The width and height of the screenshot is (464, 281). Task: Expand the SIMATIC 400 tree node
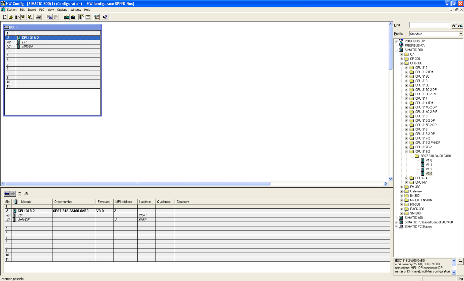[x=396, y=218]
